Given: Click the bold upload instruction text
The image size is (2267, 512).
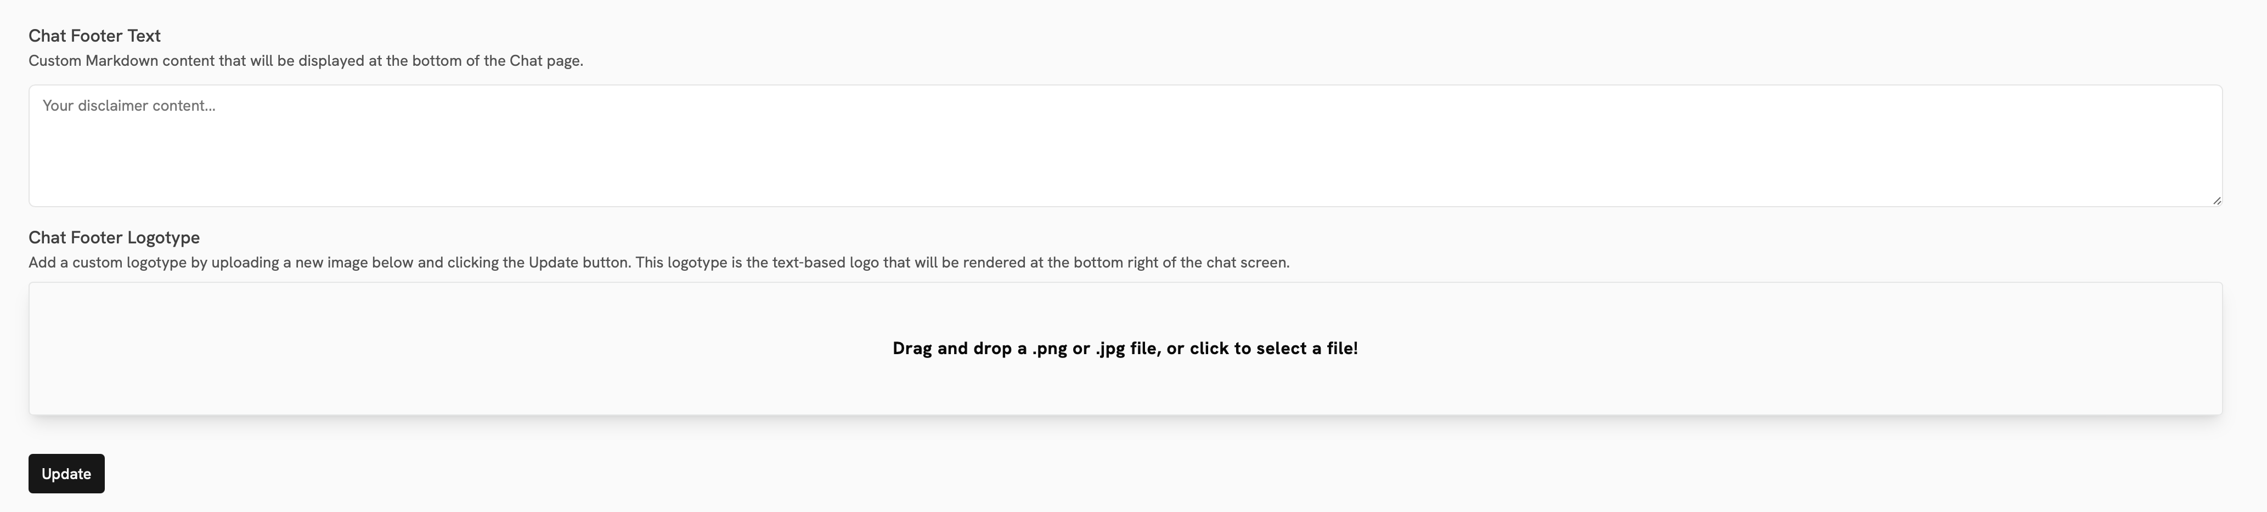Looking at the screenshot, I should 1125,348.
